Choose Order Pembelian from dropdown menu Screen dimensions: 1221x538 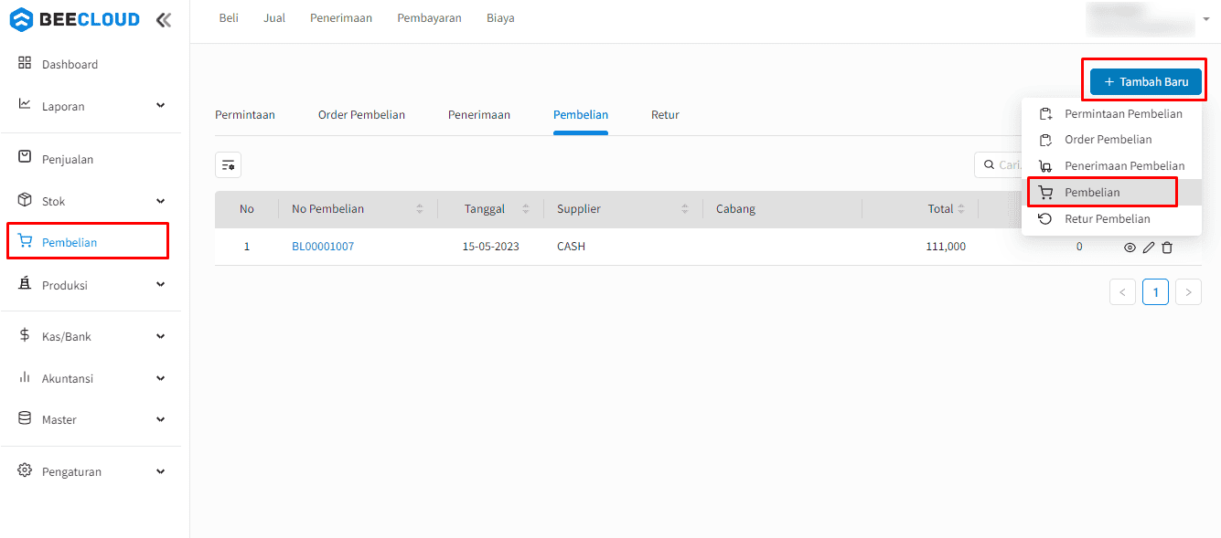(x=1111, y=140)
